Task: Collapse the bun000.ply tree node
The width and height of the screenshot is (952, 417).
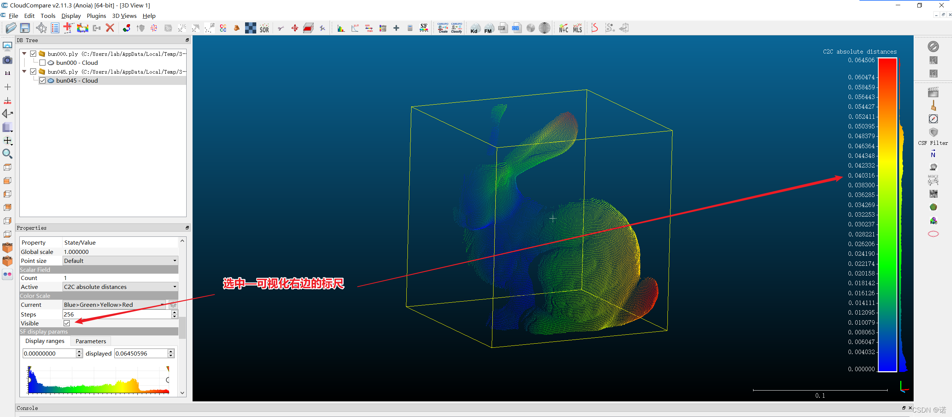Action: 25,54
